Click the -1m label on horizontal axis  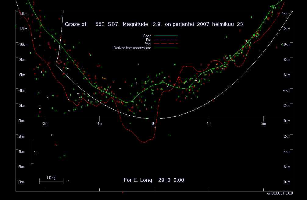click(x=99, y=124)
